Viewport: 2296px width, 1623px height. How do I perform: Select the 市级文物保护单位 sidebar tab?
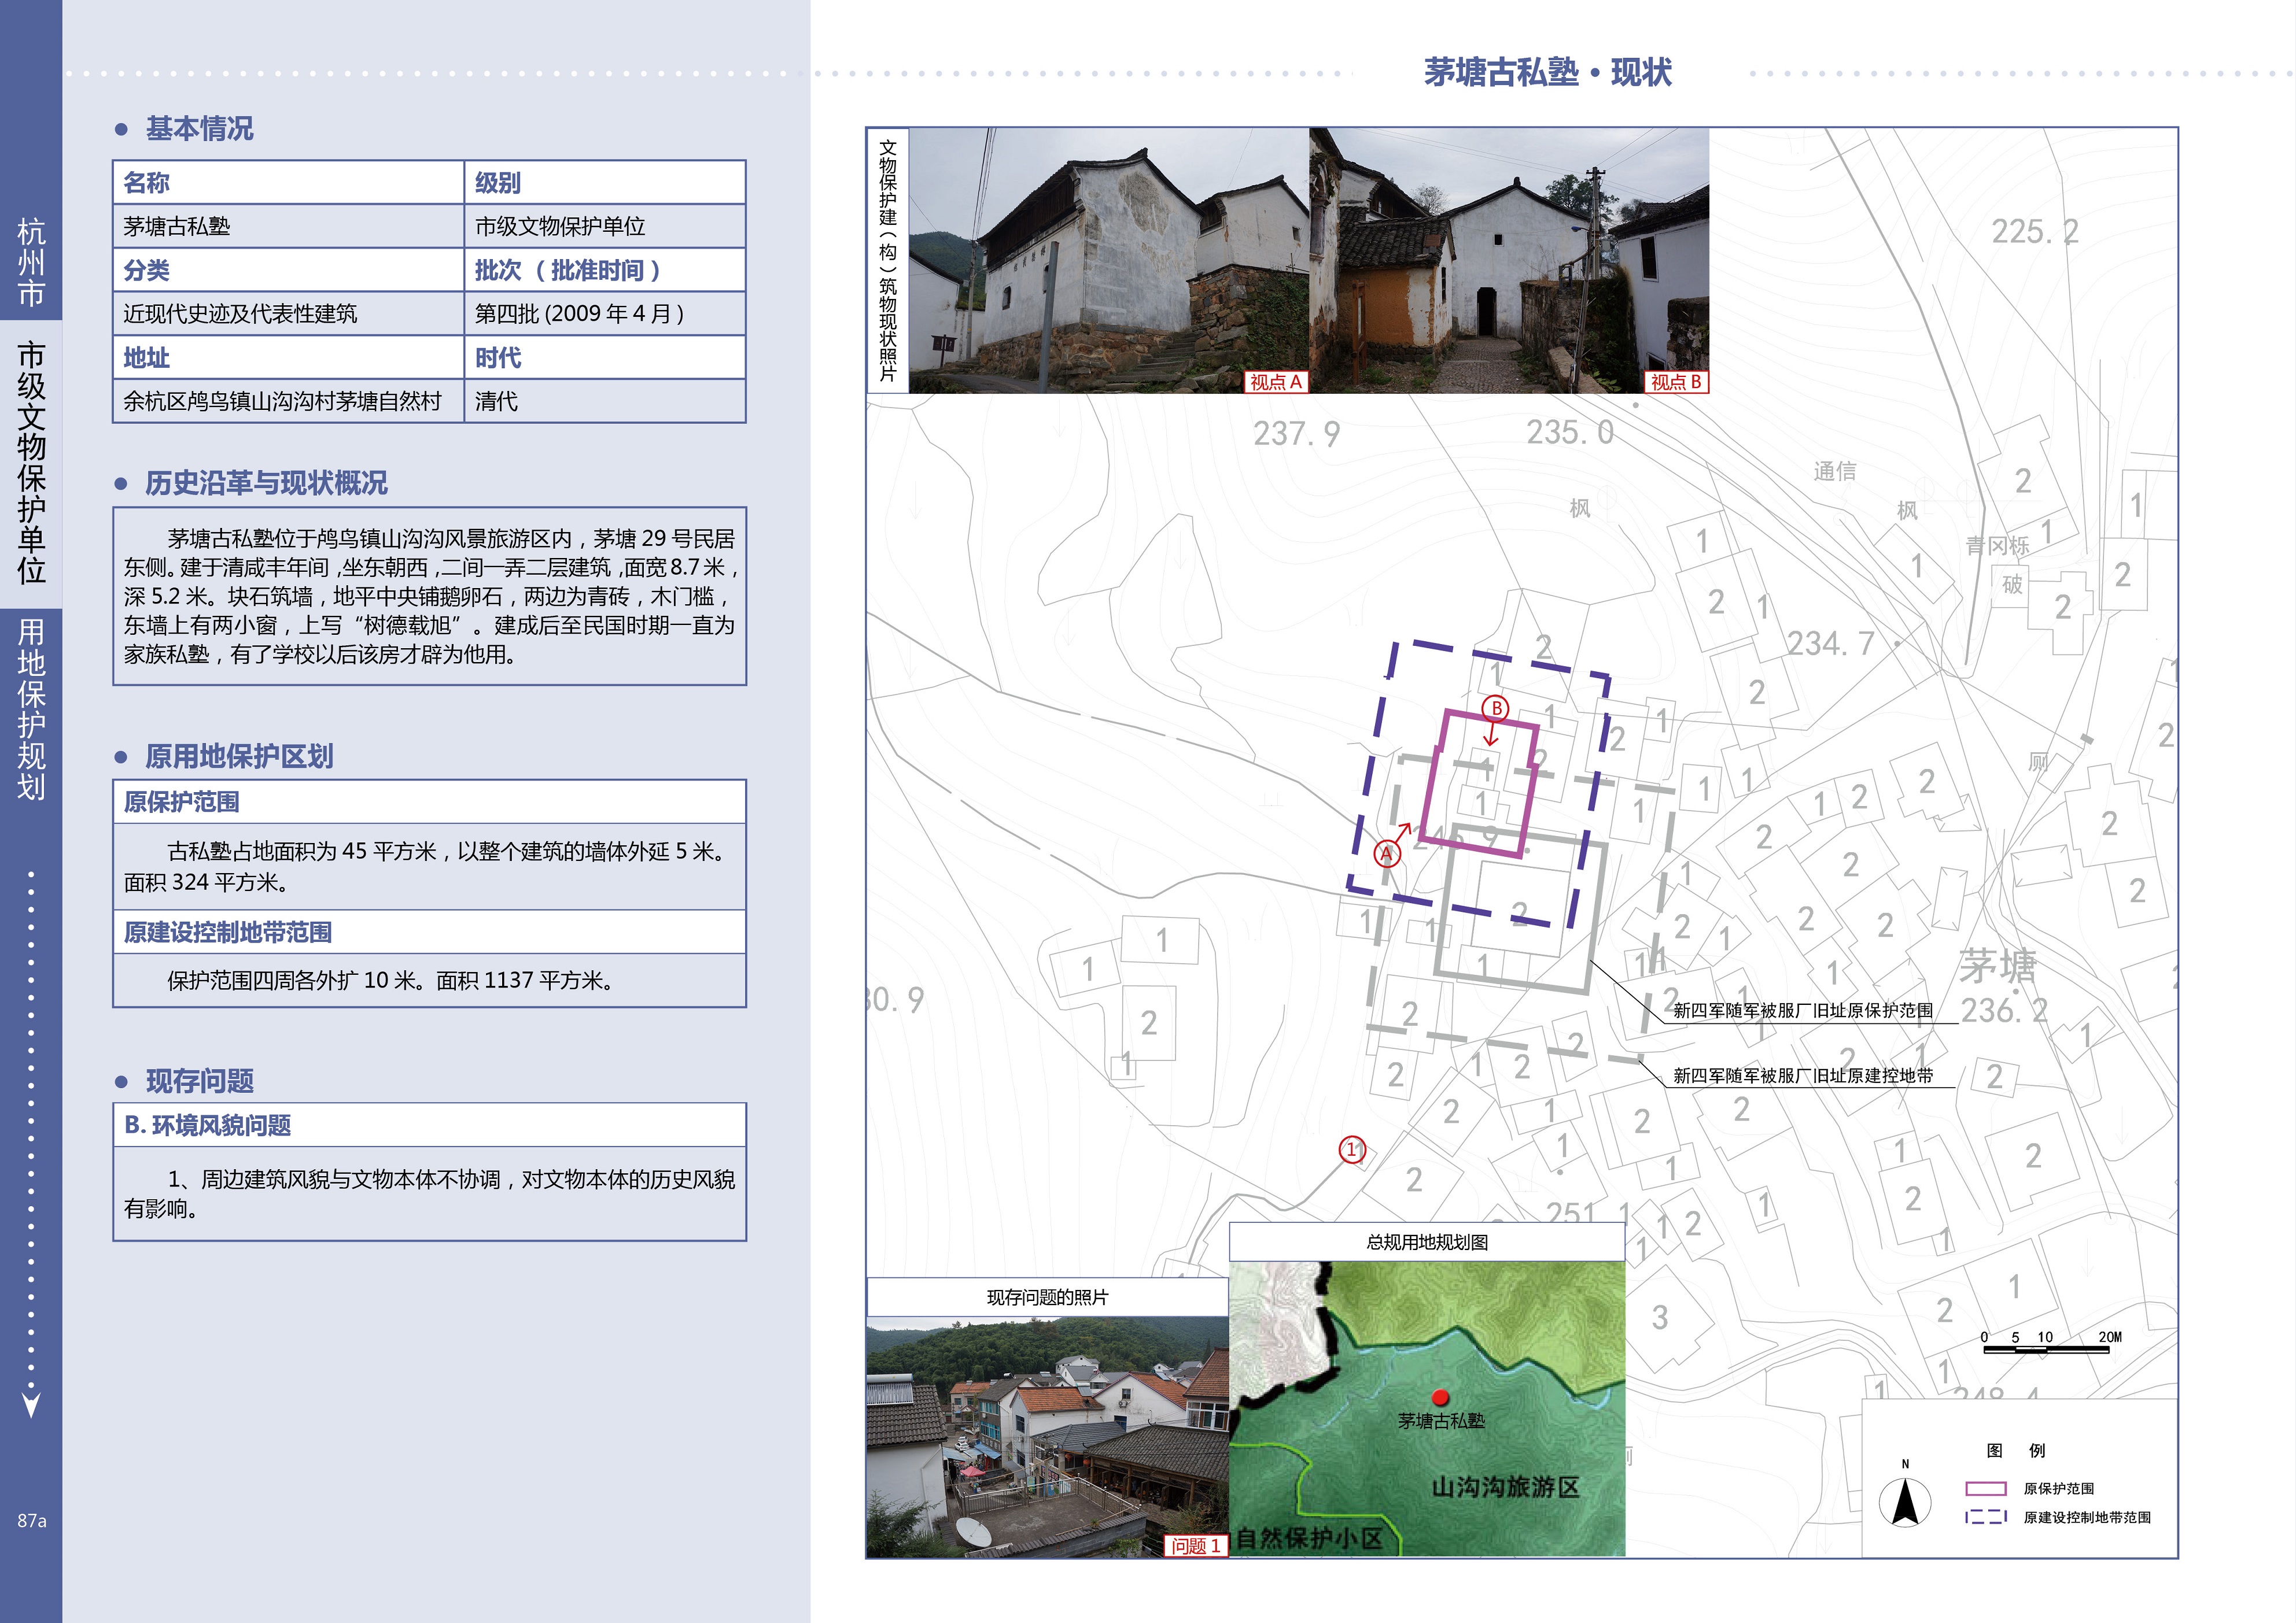pos(31,464)
